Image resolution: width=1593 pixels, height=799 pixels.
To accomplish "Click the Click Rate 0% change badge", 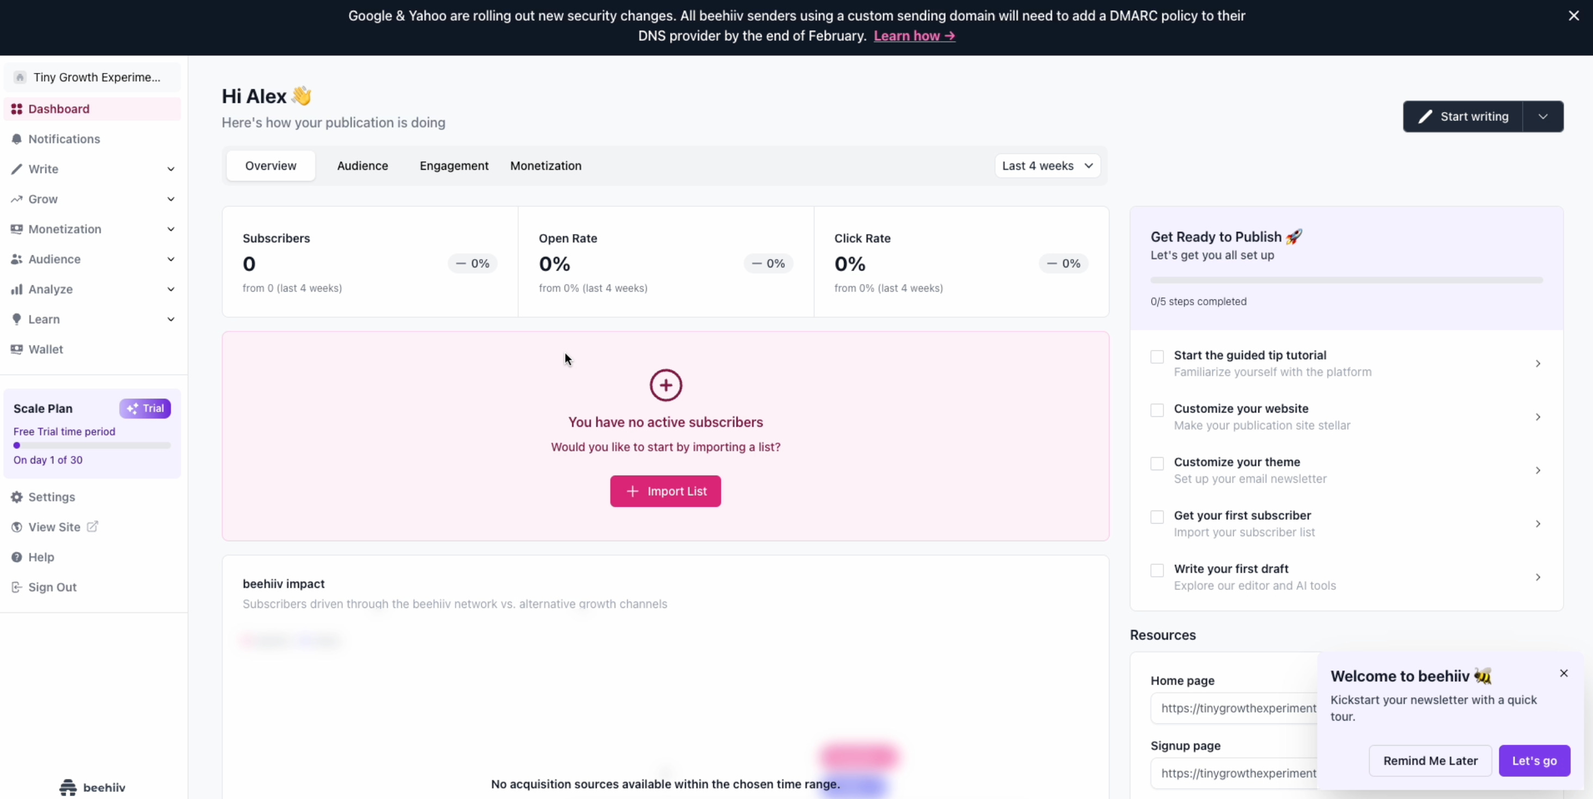I will (1064, 263).
